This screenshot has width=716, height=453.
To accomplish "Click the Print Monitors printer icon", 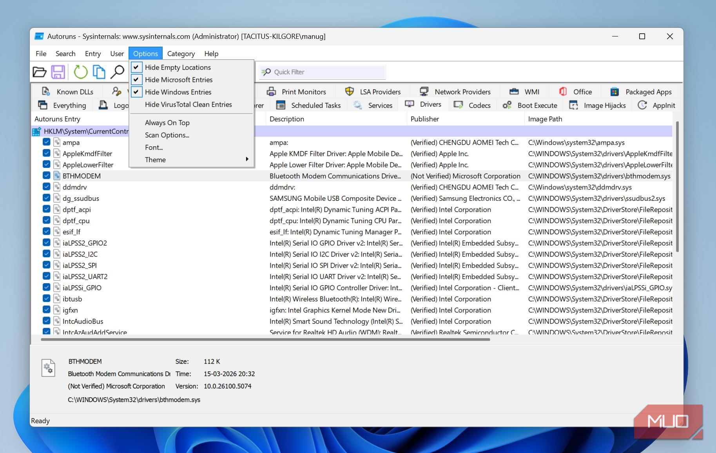I will 271,92.
